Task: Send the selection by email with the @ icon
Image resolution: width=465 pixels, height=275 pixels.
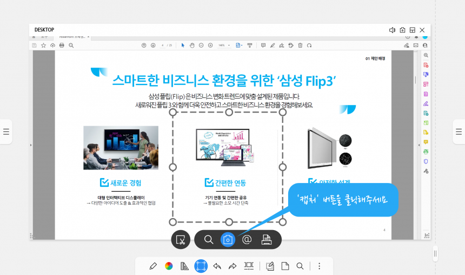Action: pyautogui.click(x=247, y=240)
